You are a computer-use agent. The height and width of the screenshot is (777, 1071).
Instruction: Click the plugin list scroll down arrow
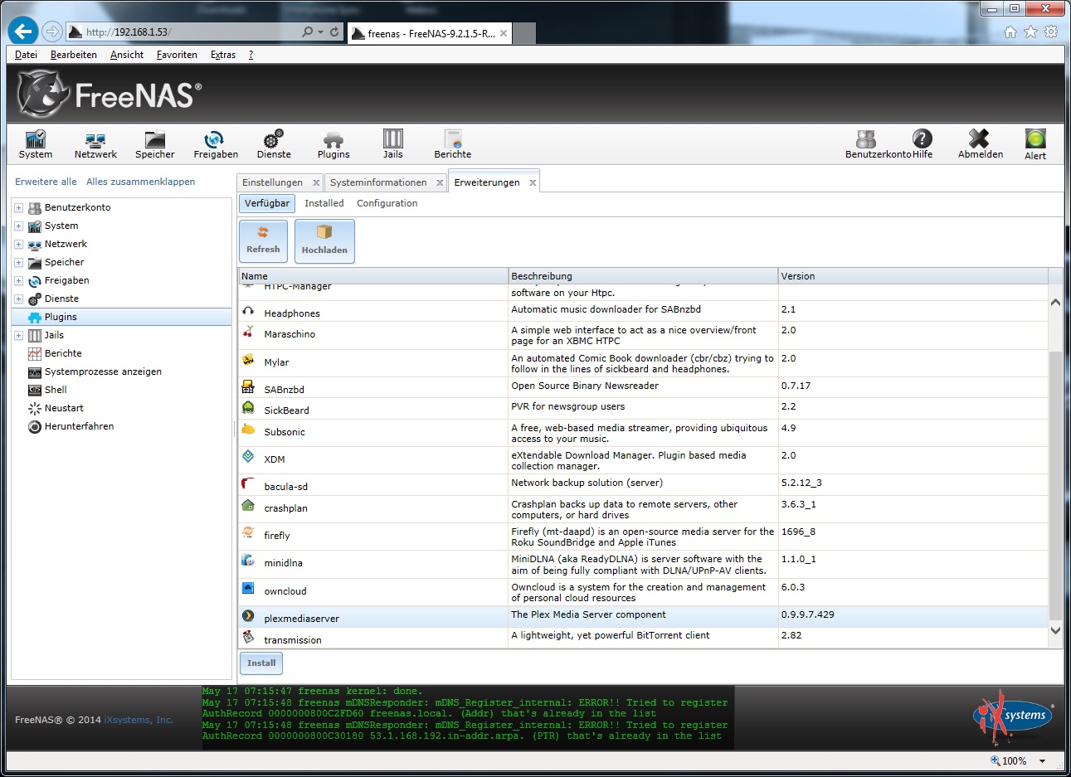[x=1055, y=630]
